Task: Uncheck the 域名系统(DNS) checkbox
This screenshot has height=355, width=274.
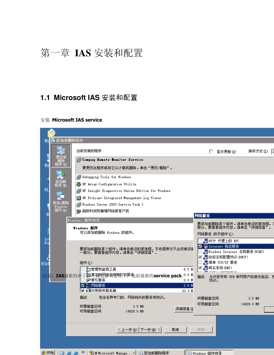Action: click(x=200, y=268)
